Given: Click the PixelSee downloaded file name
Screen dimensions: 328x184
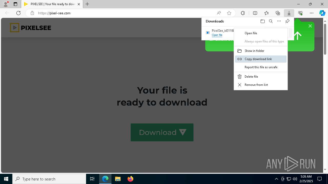Looking at the screenshot, I should 223,31.
